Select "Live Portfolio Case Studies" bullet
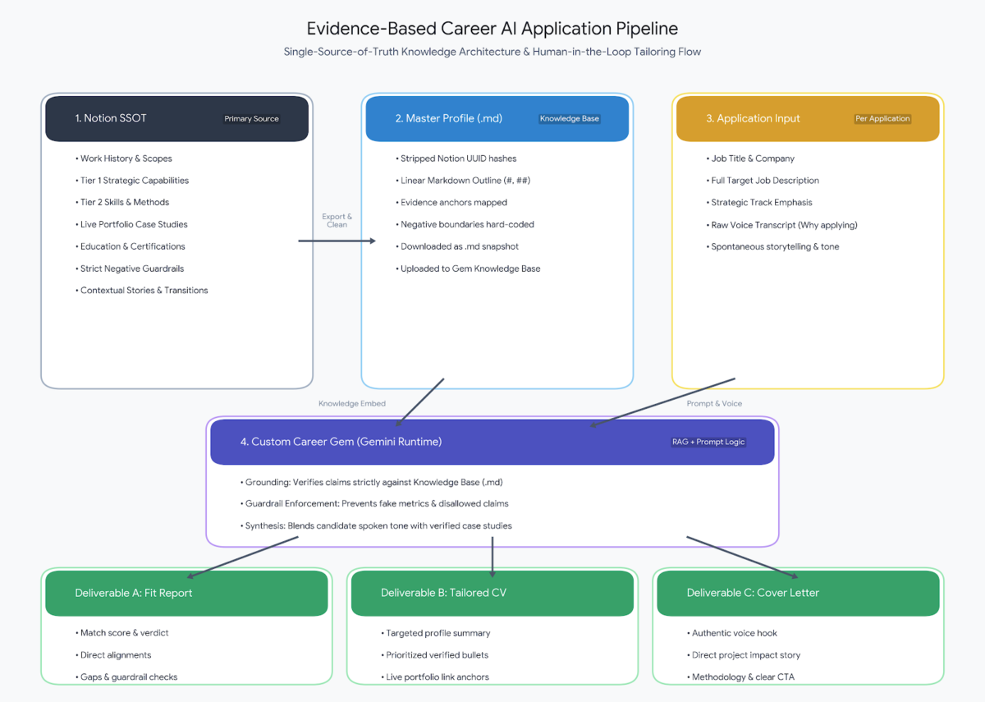Viewport: 985px width, 702px height. click(x=131, y=224)
